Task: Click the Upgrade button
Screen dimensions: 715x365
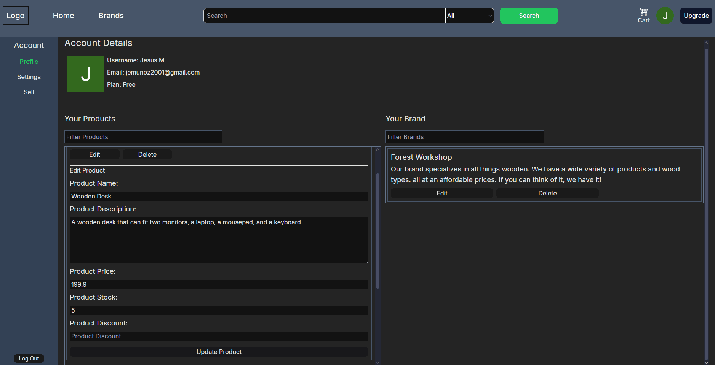Action: pos(696,16)
